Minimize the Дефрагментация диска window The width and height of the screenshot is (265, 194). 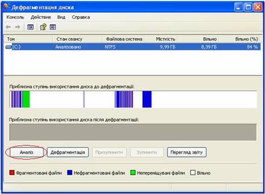click(239, 8)
